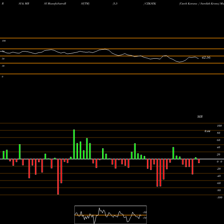Viewport: 224px width, 224px height.
Task: Click the tallest green histogram bar
Action: pyautogui.click(x=74, y=144)
